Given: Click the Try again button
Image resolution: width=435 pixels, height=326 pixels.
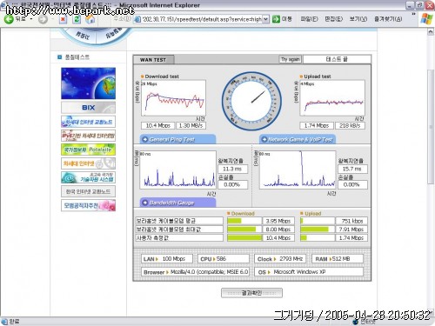Looking at the screenshot, I should (x=291, y=59).
